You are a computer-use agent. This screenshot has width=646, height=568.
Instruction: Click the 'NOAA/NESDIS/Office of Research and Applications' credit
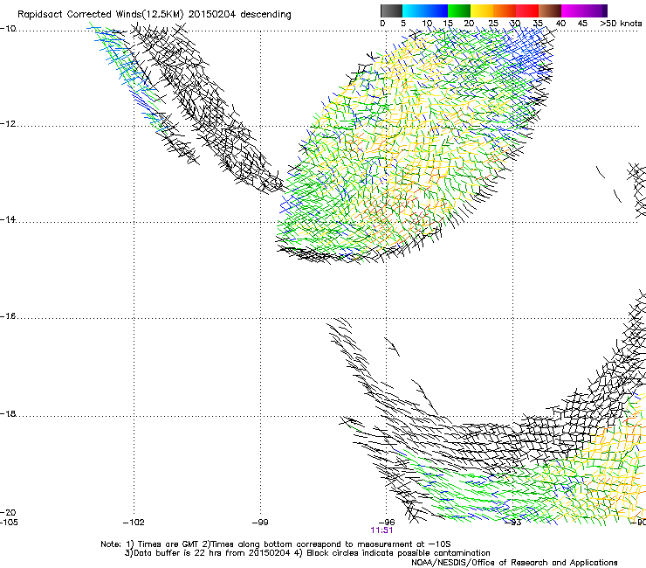(x=514, y=563)
